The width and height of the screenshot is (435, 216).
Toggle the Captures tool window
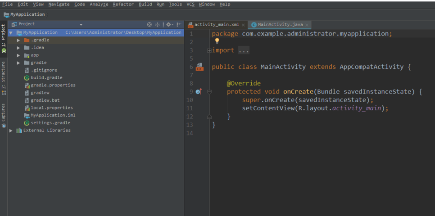(4, 115)
